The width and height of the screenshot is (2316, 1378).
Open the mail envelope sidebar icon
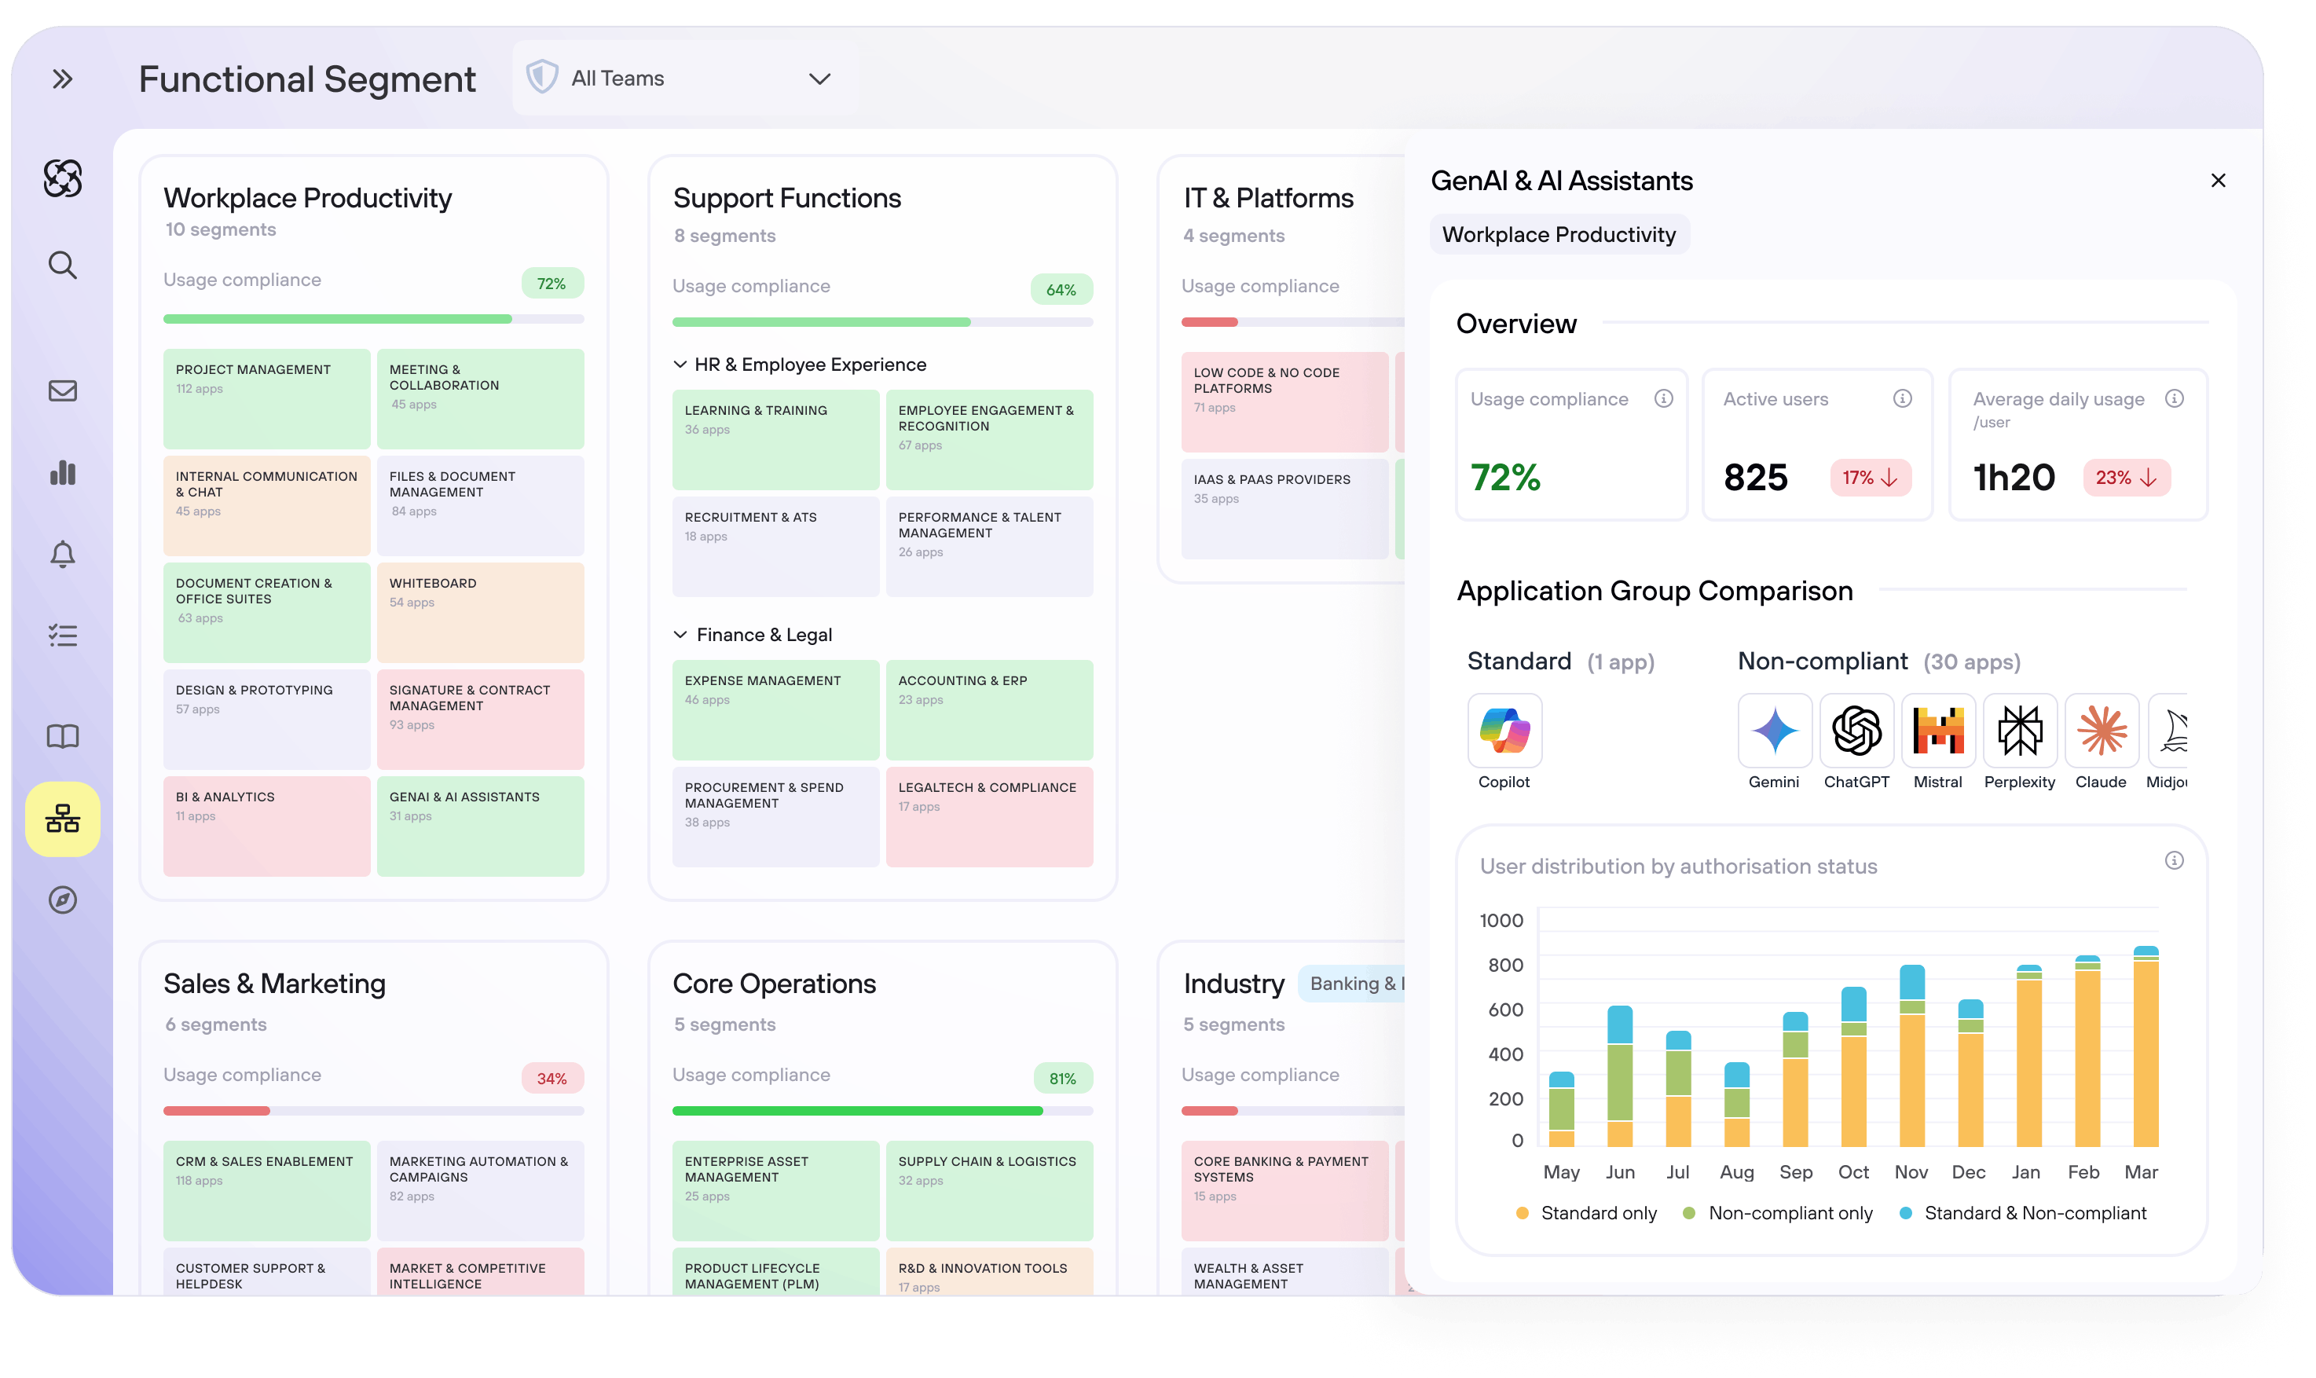click(x=62, y=391)
